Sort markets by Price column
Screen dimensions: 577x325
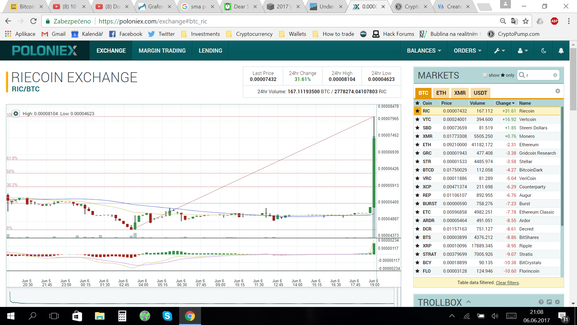[x=446, y=103]
